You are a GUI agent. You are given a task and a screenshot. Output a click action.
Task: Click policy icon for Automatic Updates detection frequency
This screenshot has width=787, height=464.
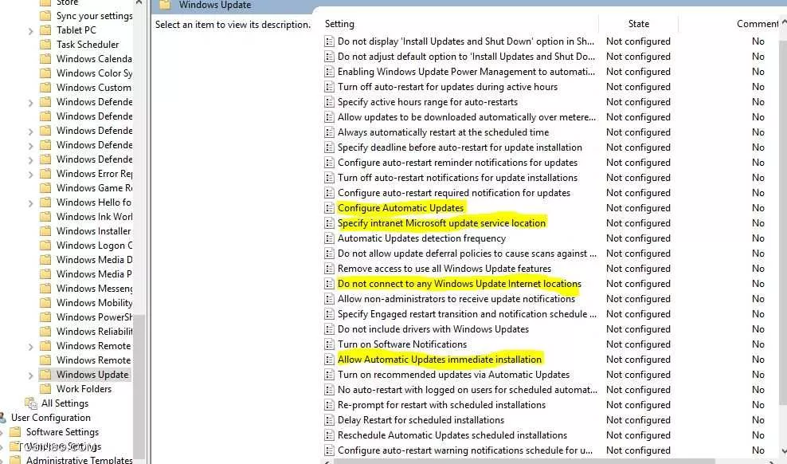point(329,238)
